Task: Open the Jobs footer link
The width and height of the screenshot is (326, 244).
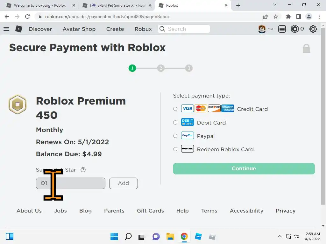Action: (60, 211)
